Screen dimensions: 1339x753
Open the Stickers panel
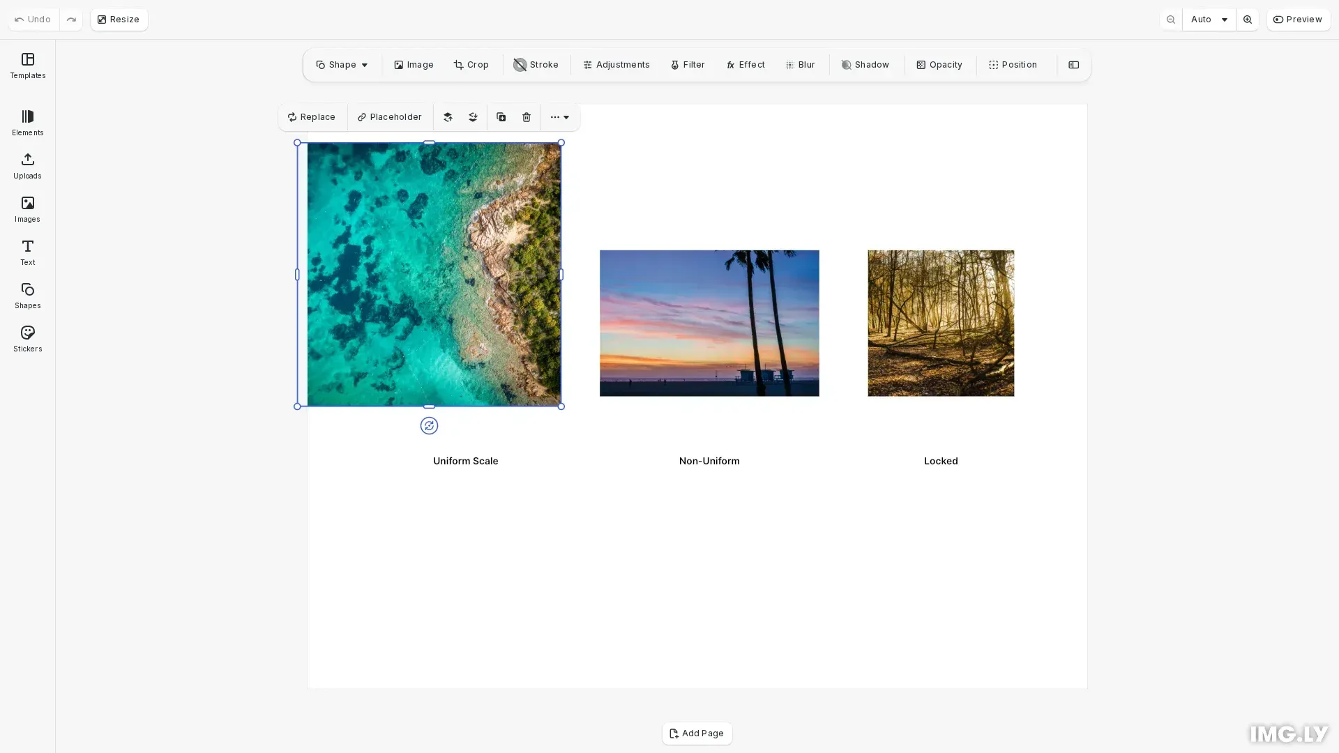pos(28,339)
